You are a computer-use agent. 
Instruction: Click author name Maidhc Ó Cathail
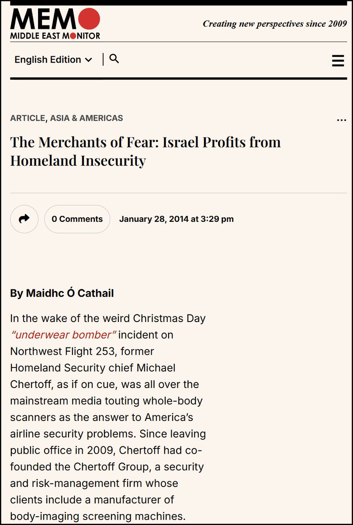tap(70, 293)
